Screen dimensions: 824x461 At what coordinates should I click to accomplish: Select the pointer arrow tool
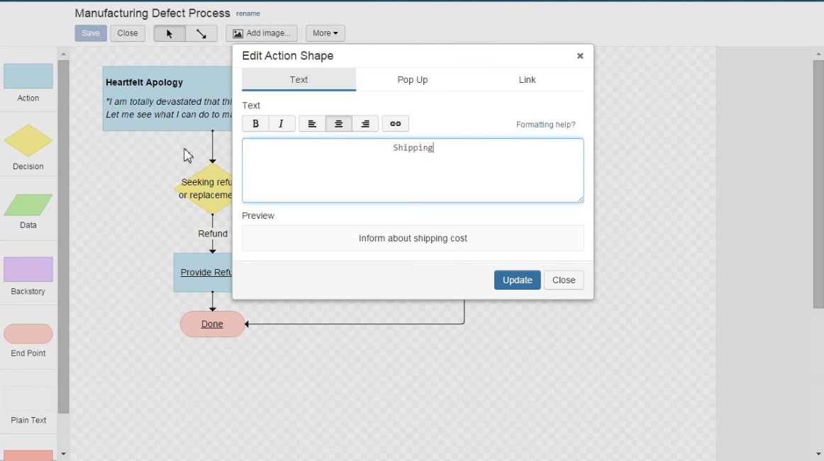(169, 33)
